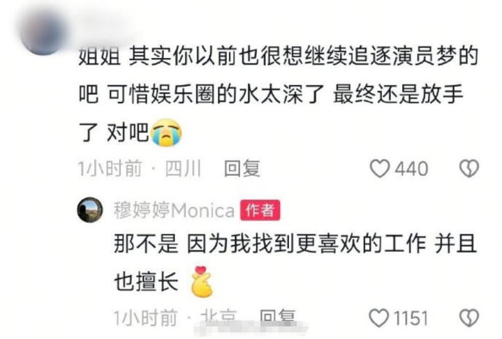The image size is (502, 339).
Task: Tap the finger heart emoji
Action: pyautogui.click(x=202, y=282)
